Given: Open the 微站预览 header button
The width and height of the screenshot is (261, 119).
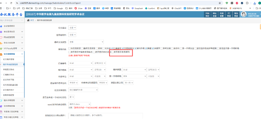Looking at the screenshot, I should pos(236,14).
